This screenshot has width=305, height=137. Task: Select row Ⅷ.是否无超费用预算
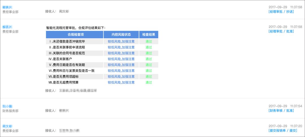pos(102,82)
